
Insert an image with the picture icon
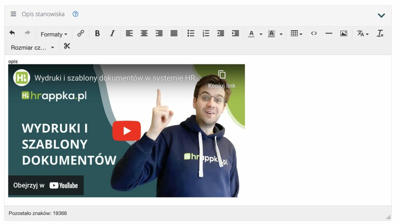(x=343, y=34)
